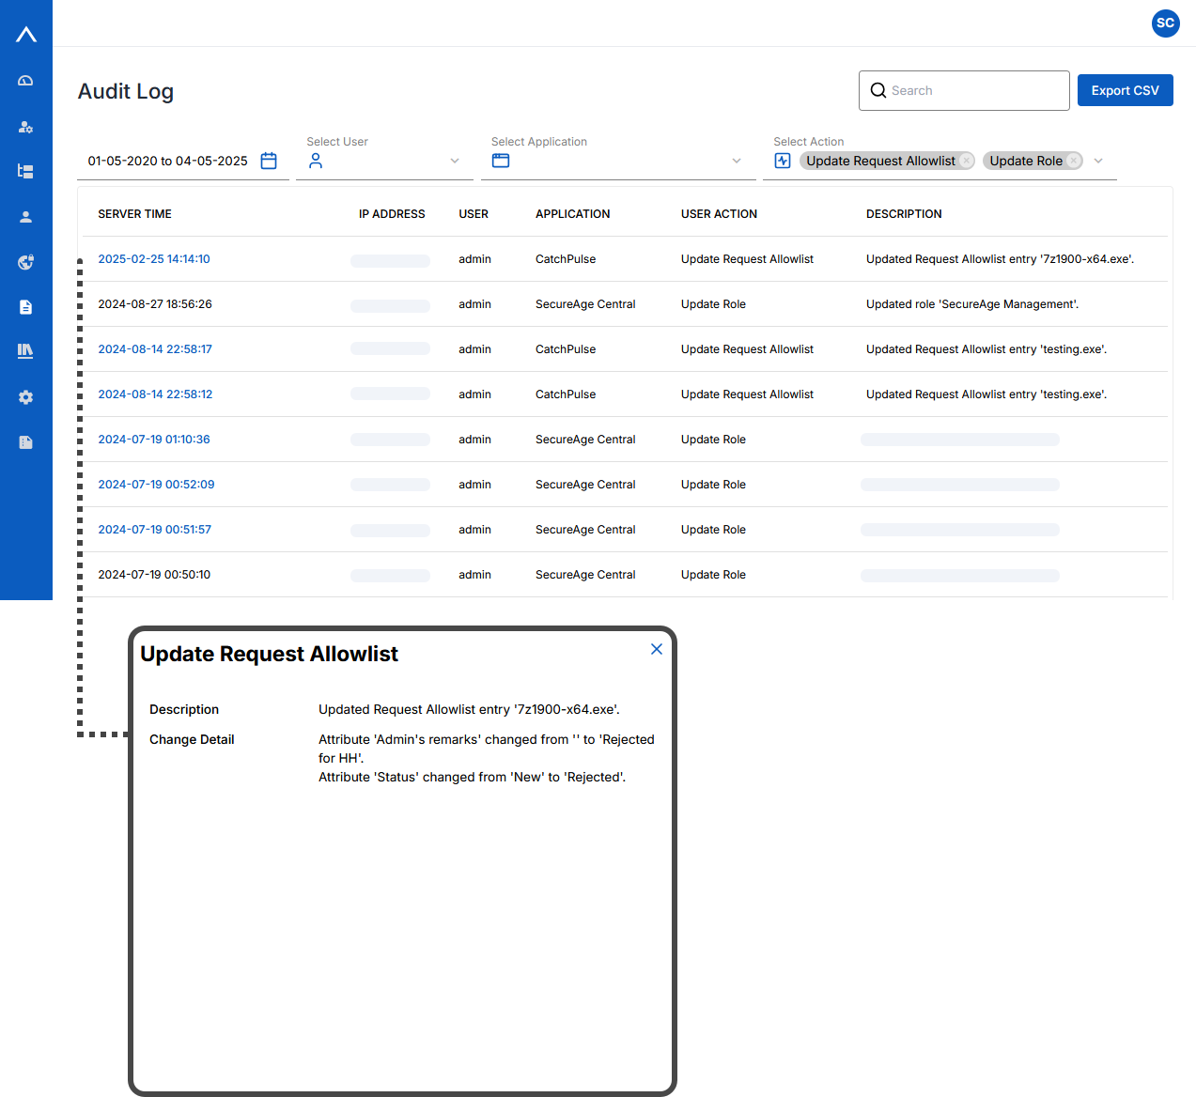Open log entry 2024-07-19 01:10:36
This screenshot has width=1196, height=1097.
(x=154, y=440)
